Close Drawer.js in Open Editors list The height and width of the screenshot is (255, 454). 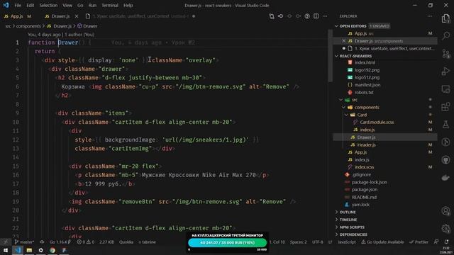(x=343, y=41)
